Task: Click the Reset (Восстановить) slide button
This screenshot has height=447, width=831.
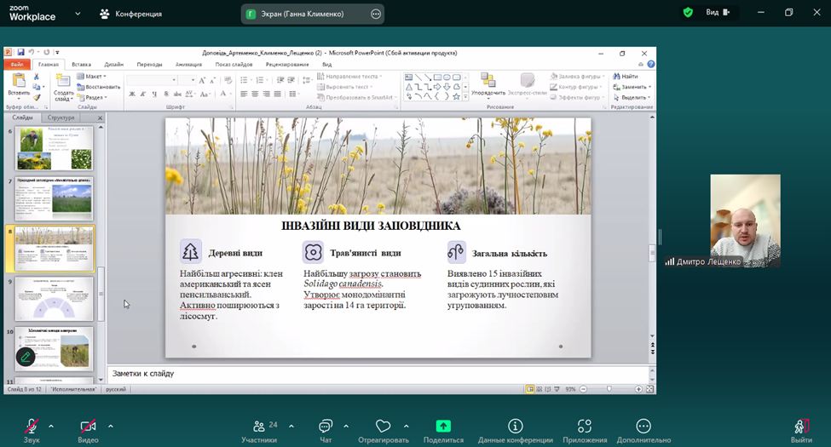Action: click(x=99, y=87)
